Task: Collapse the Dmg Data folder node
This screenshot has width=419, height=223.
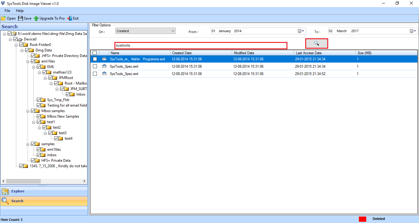Action: [x=21, y=50]
